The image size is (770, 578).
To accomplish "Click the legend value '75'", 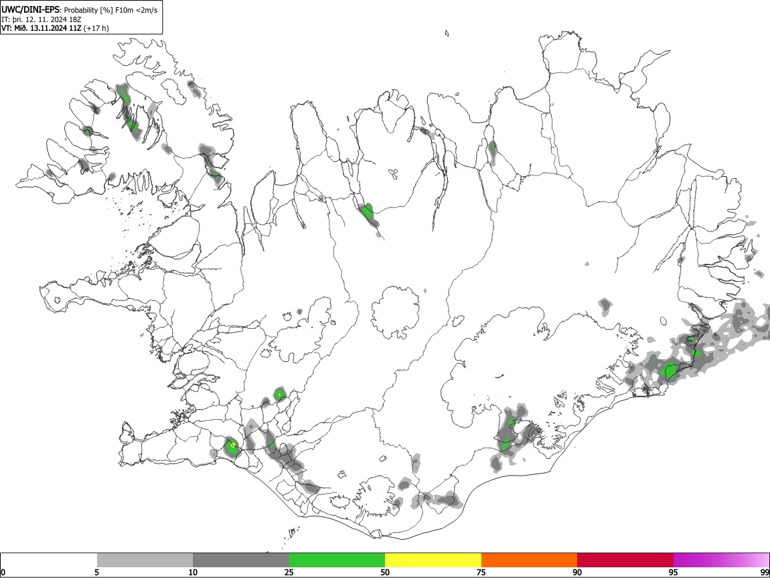I will [481, 572].
